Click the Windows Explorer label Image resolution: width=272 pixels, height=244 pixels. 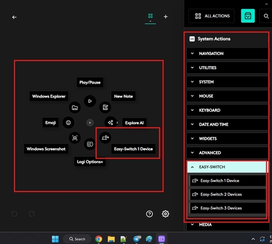coord(49,96)
